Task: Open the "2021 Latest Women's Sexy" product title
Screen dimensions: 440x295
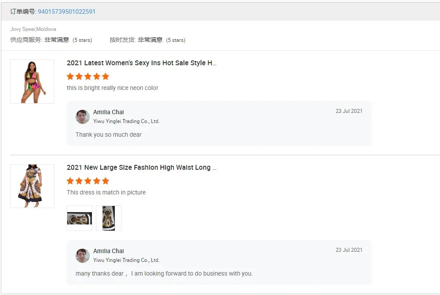Action: 141,63
